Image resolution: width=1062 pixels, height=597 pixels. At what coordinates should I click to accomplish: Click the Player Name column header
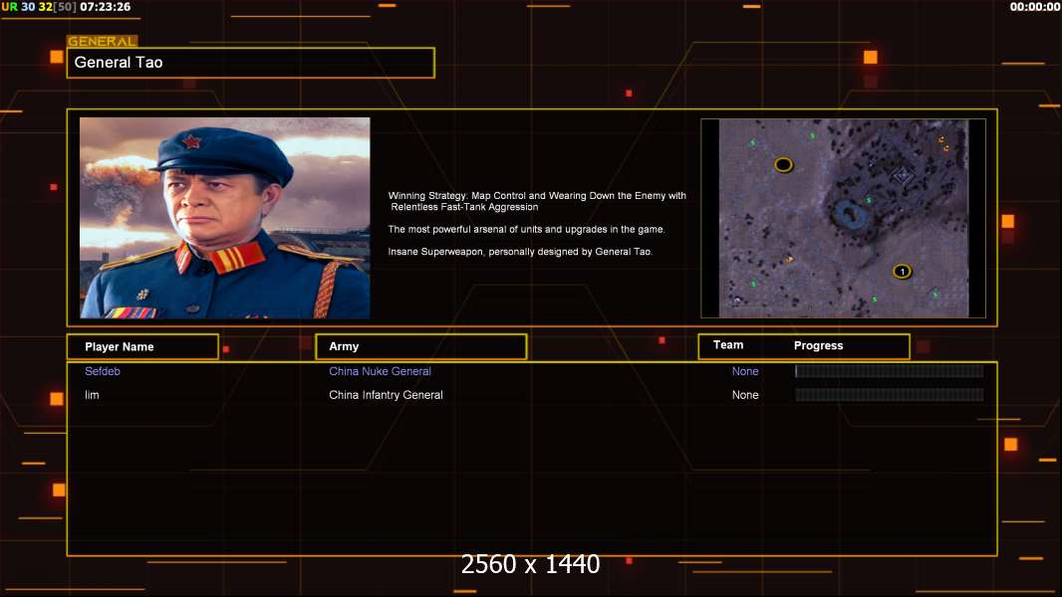click(x=142, y=347)
